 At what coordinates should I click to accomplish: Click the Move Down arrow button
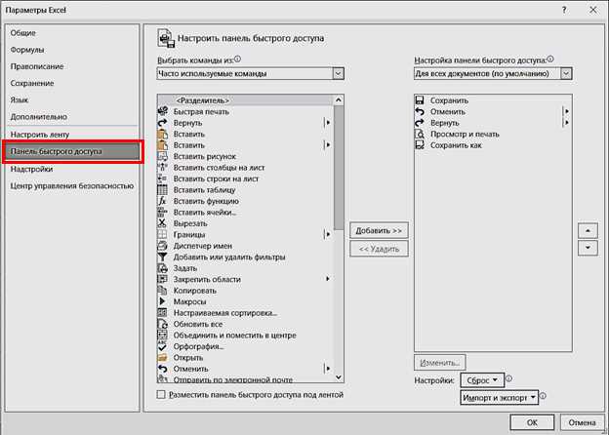point(588,248)
